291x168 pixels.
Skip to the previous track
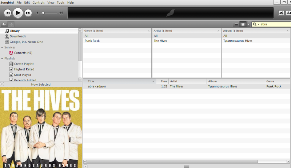point(8,13)
